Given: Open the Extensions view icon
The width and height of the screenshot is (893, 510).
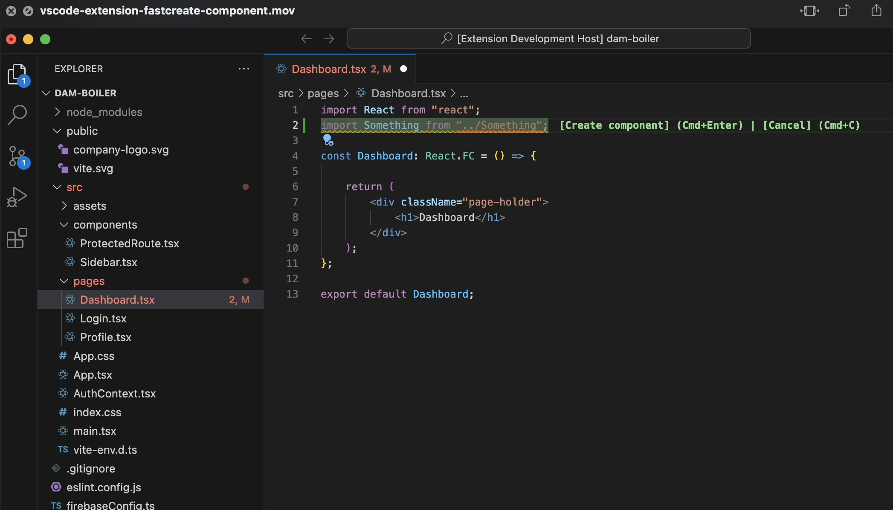Looking at the screenshot, I should (17, 238).
